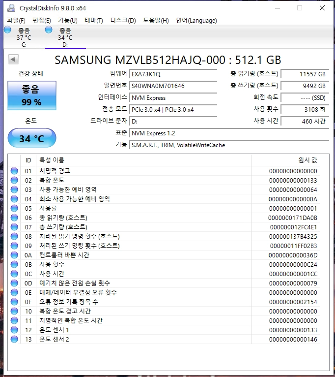The width and height of the screenshot is (335, 377).
Task: Select raw value 00000000000146
Action: tap(293, 340)
